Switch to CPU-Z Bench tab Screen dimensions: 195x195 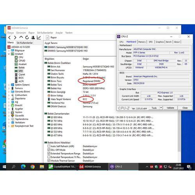click(168, 42)
